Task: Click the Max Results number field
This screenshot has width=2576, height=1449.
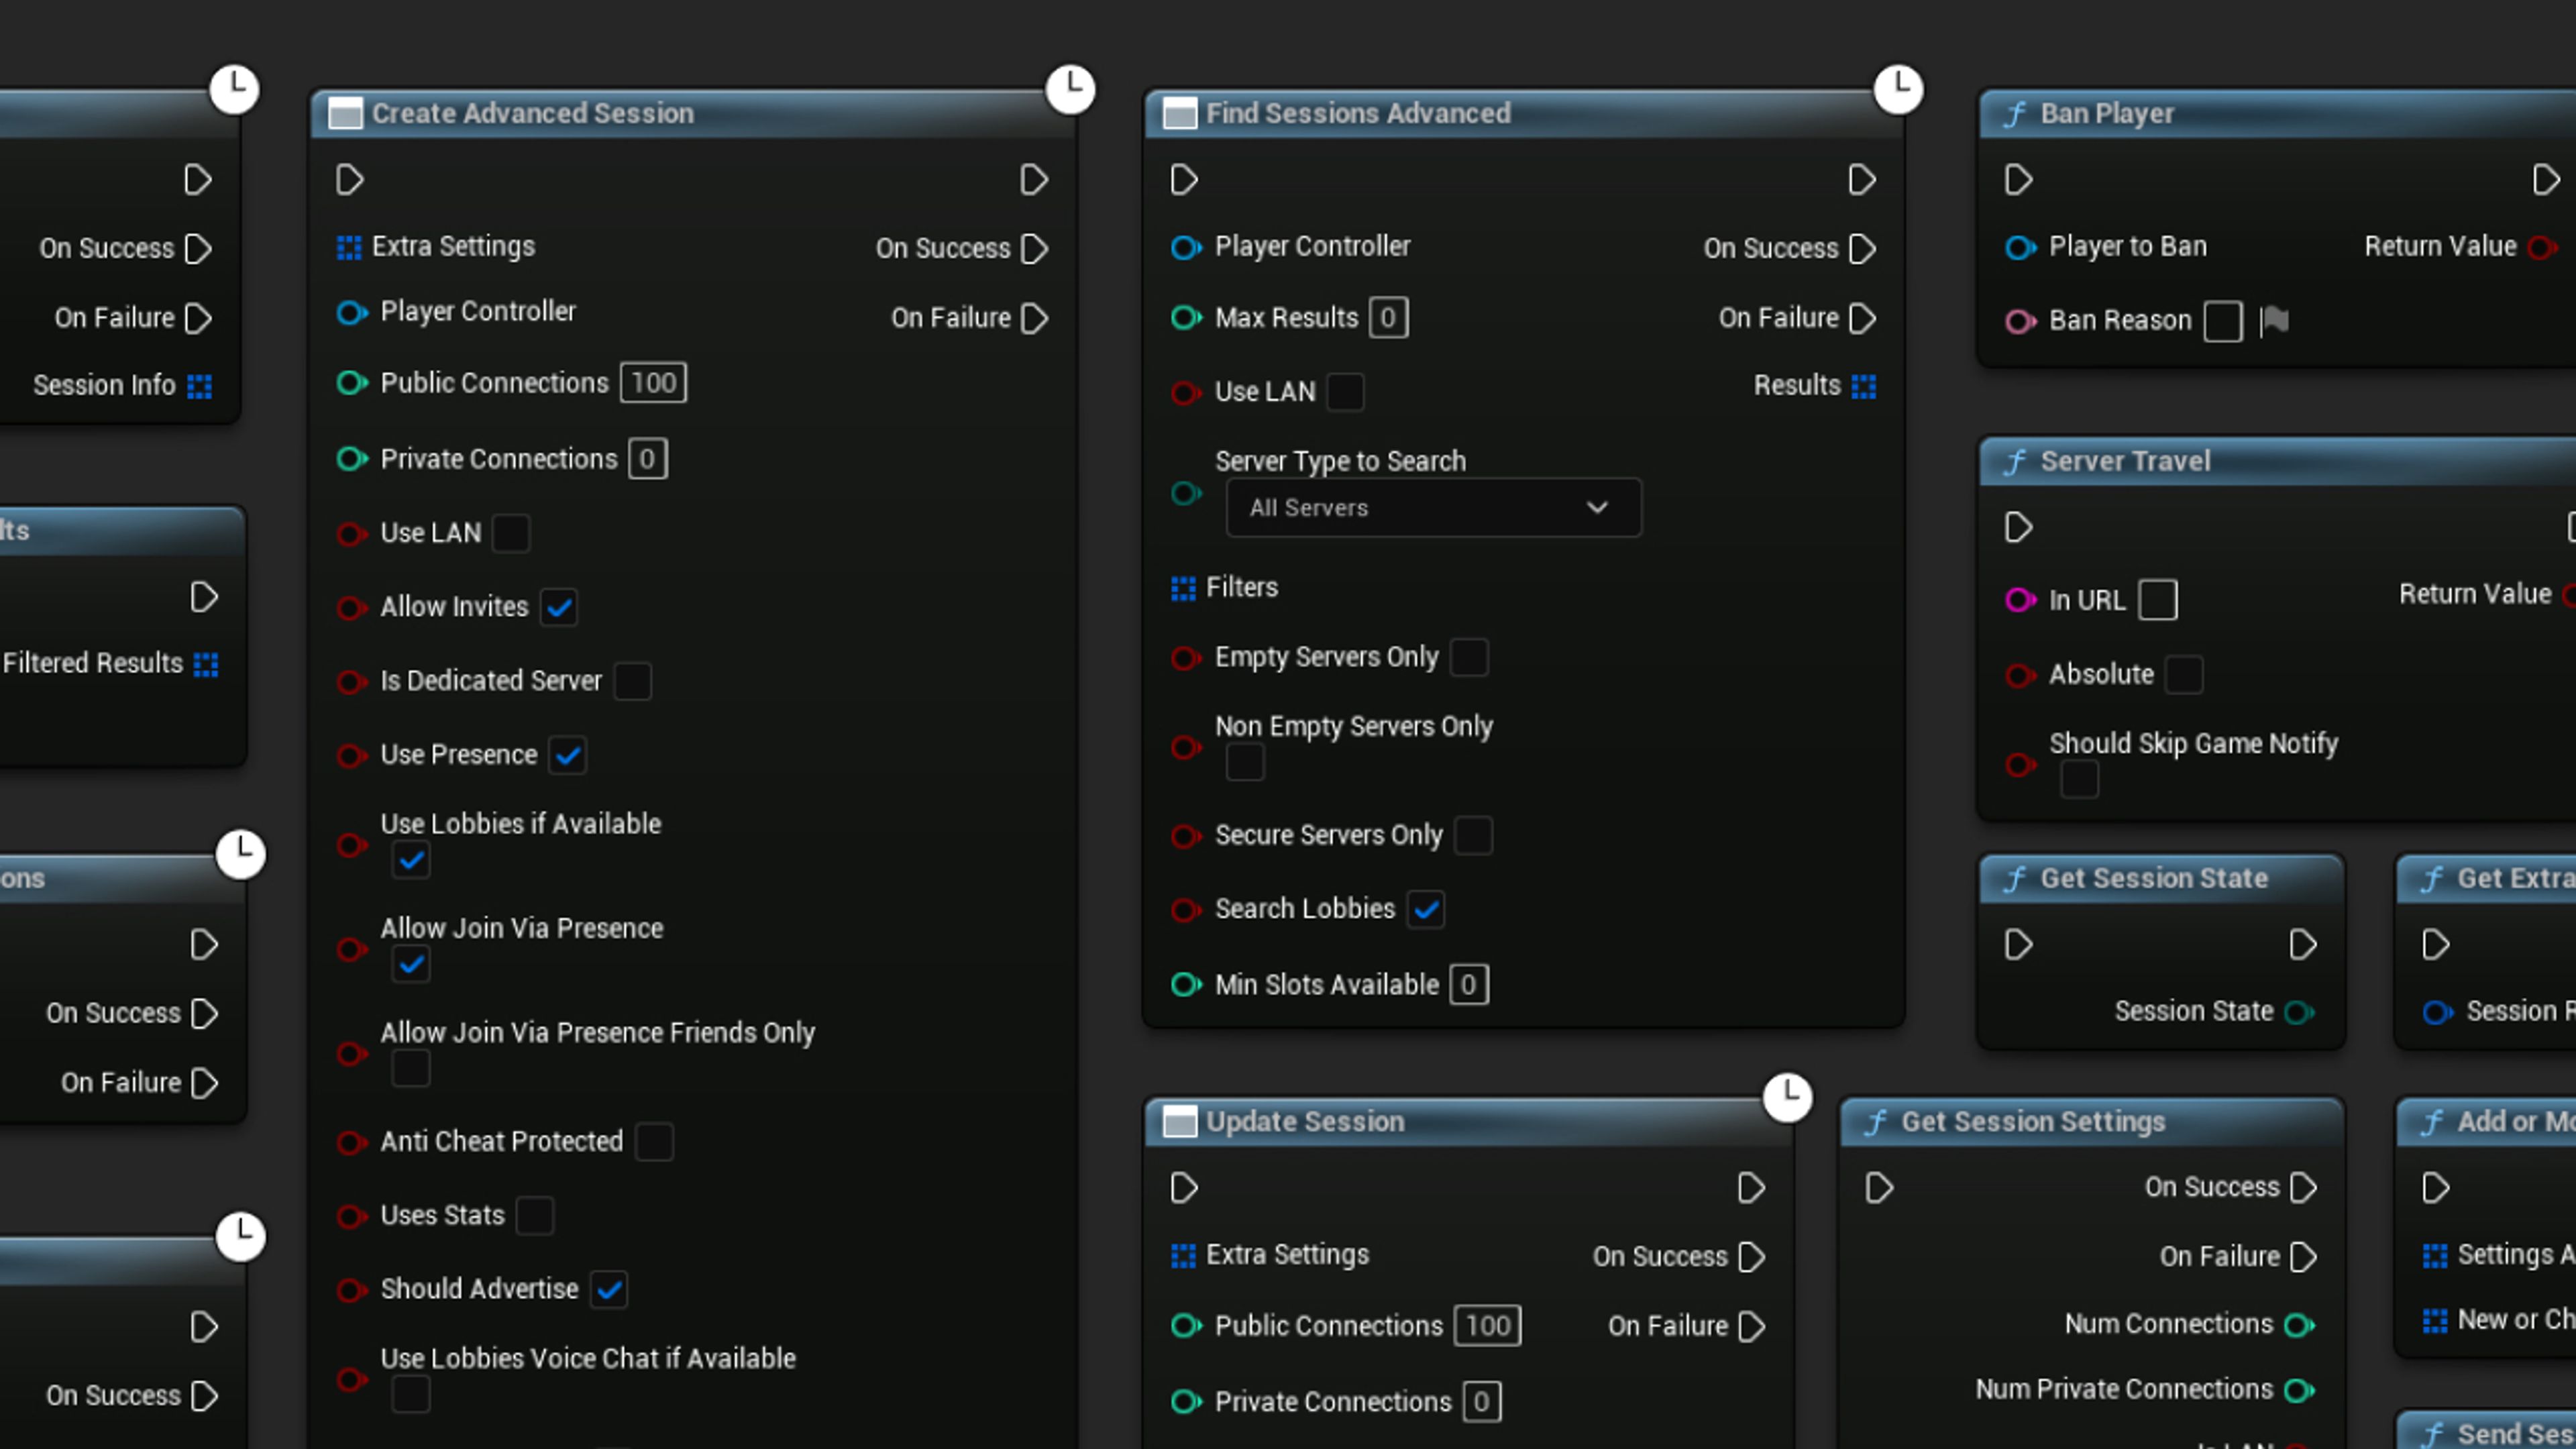Action: pos(1388,318)
